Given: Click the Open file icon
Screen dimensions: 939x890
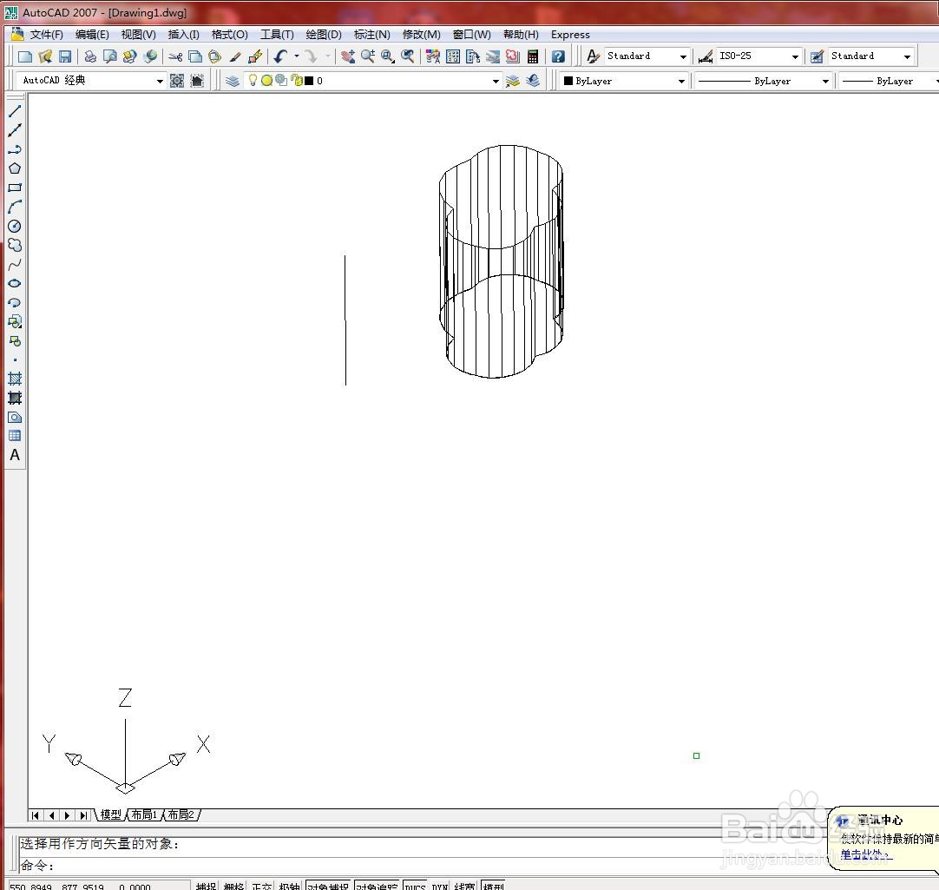Looking at the screenshot, I should [45, 57].
